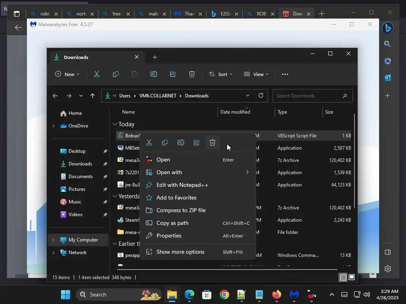The width and height of the screenshot is (406, 304).
Task: Collapse the Today group
Action: [x=115, y=124]
